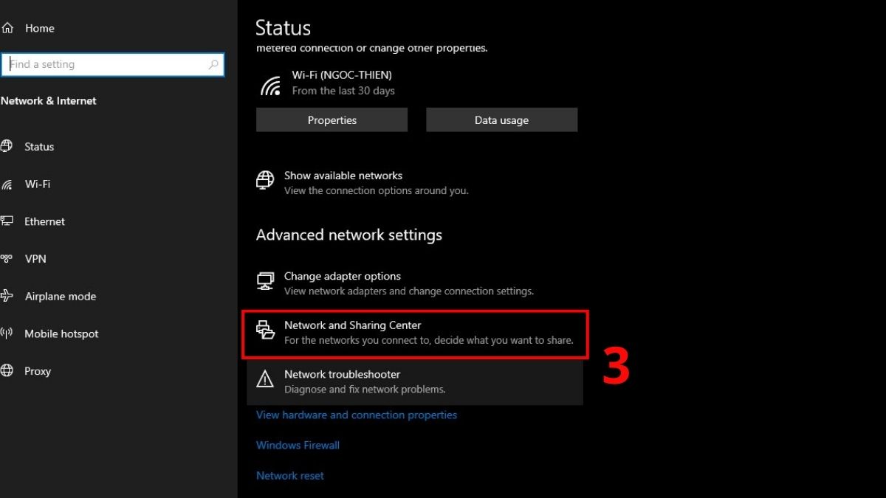
Task: Open the Windows Firewall link
Action: (298, 445)
